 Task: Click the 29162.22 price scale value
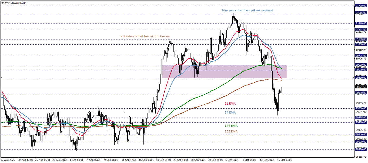361,139
